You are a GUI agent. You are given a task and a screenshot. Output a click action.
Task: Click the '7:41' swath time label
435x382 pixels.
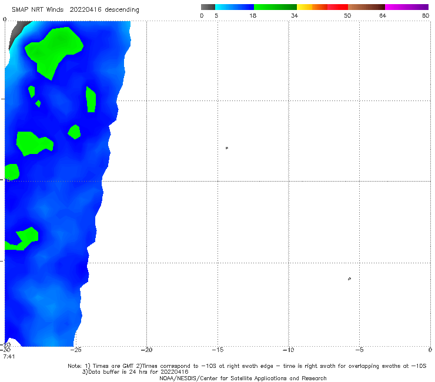tap(9, 357)
